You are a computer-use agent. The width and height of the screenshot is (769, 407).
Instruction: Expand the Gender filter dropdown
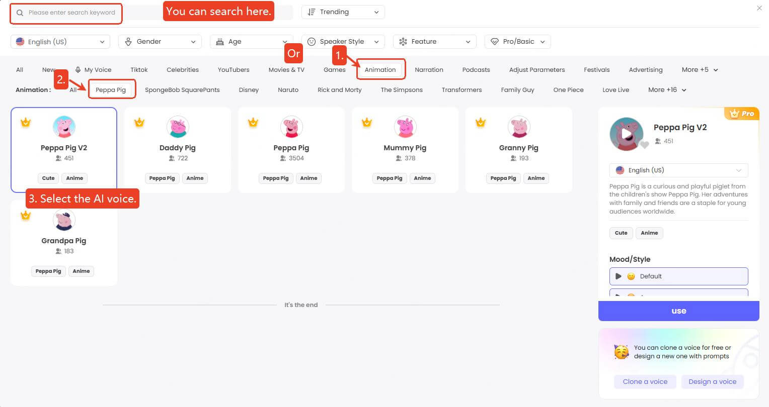tap(160, 42)
